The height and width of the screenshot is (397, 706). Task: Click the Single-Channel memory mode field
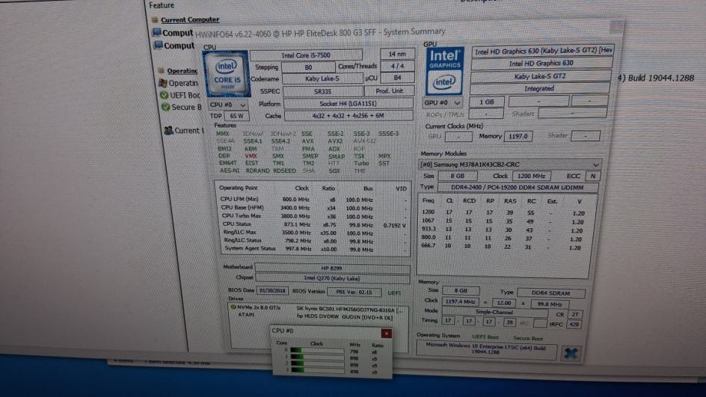click(x=495, y=312)
